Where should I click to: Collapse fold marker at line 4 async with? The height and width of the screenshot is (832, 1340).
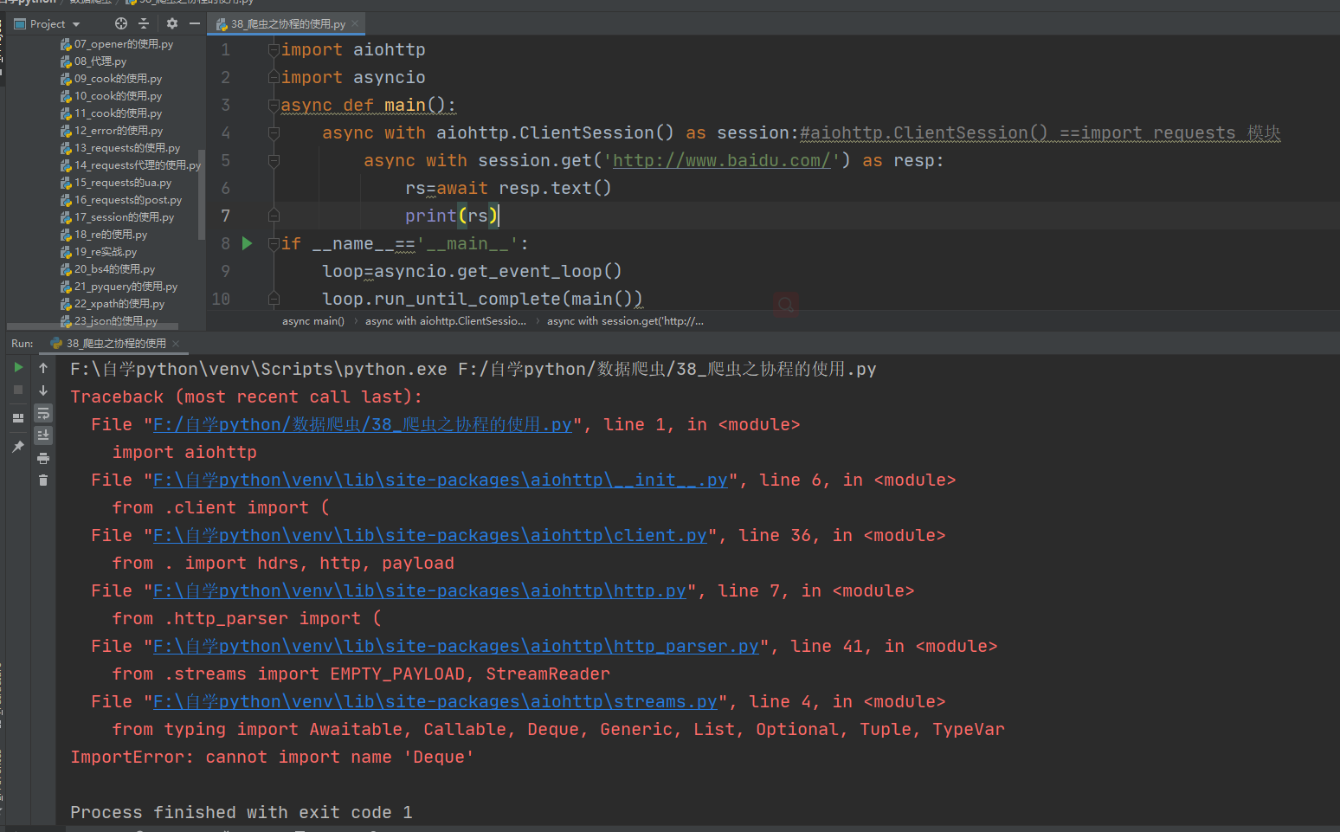[274, 133]
